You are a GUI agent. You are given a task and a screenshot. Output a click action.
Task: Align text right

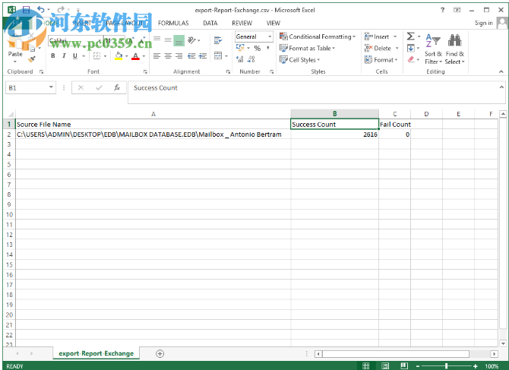(179, 56)
